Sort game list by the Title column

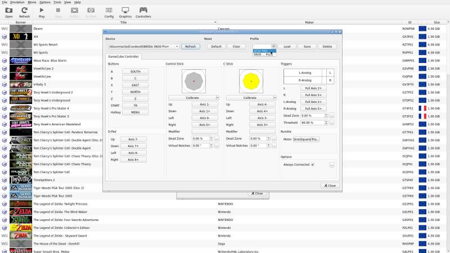click(x=124, y=22)
